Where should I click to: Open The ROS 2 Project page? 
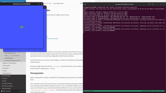7,83
